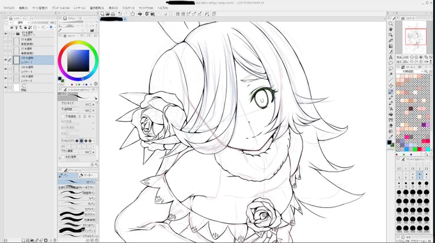The height and width of the screenshot is (243, 435).
Task: Hide the selected レイヤー 7 layer
Action: click(6, 60)
